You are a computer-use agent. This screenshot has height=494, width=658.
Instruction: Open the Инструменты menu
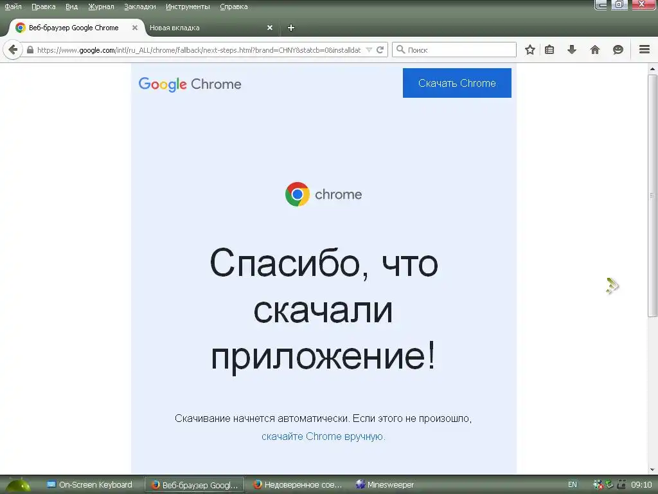[188, 6]
